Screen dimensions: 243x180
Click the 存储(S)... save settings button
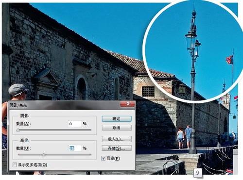[117, 148]
